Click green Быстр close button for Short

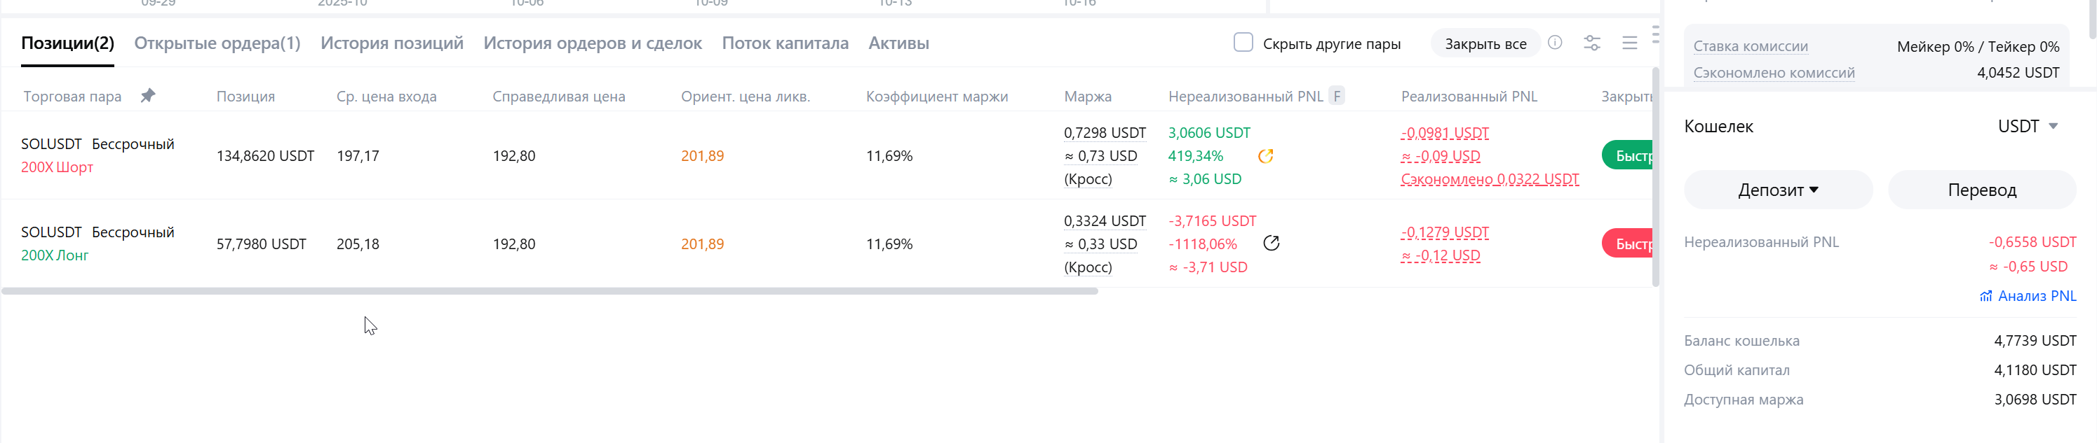1626,155
